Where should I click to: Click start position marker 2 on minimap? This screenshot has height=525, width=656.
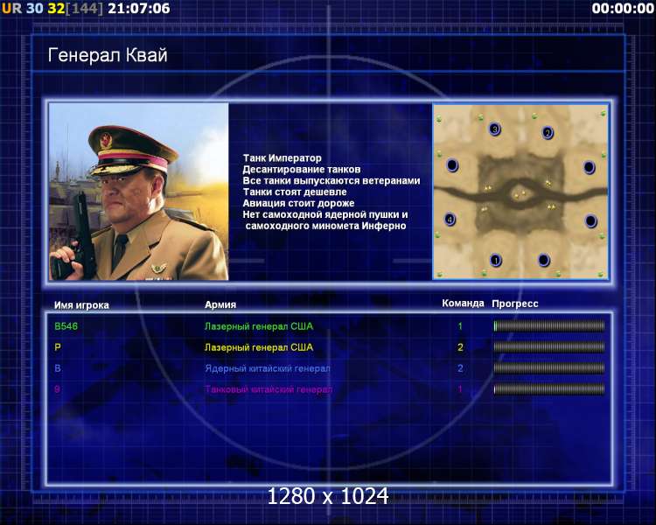(x=548, y=133)
